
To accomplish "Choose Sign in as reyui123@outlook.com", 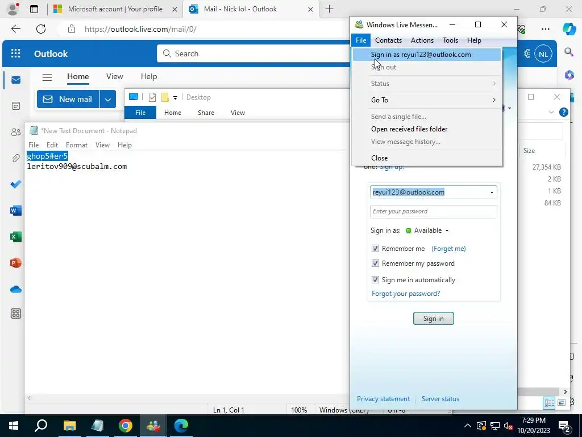I will coord(427,55).
